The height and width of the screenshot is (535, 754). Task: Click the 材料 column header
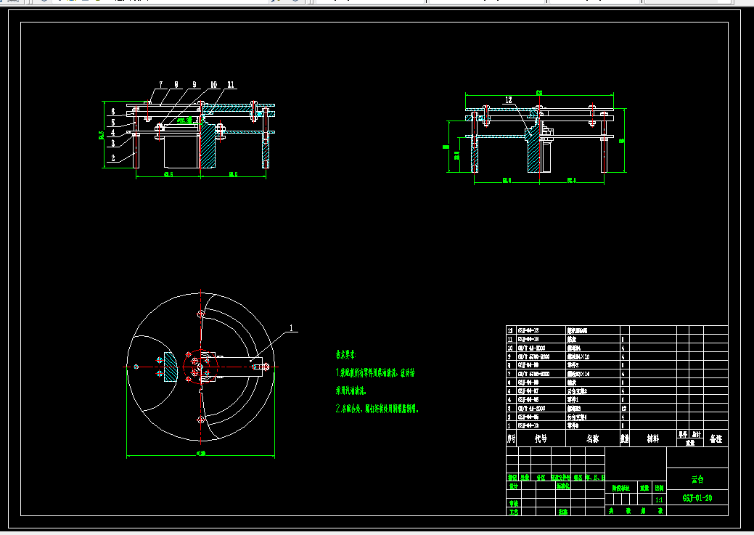(x=652, y=438)
